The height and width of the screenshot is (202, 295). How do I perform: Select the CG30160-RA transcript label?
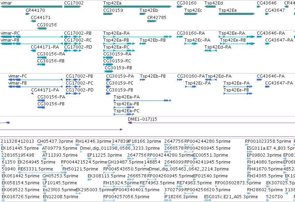pos(191,33)
